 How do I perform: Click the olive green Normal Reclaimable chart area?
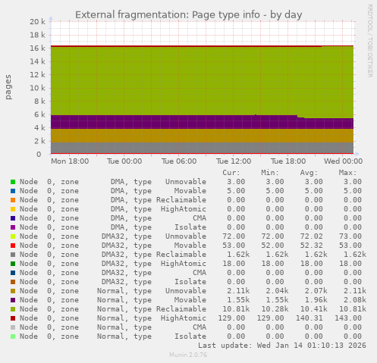(x=202, y=81)
